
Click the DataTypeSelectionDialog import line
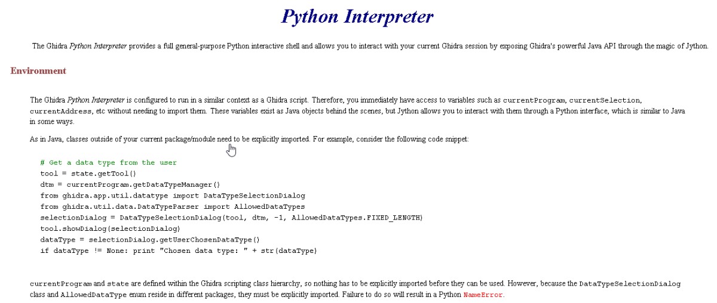pyautogui.click(x=172, y=196)
